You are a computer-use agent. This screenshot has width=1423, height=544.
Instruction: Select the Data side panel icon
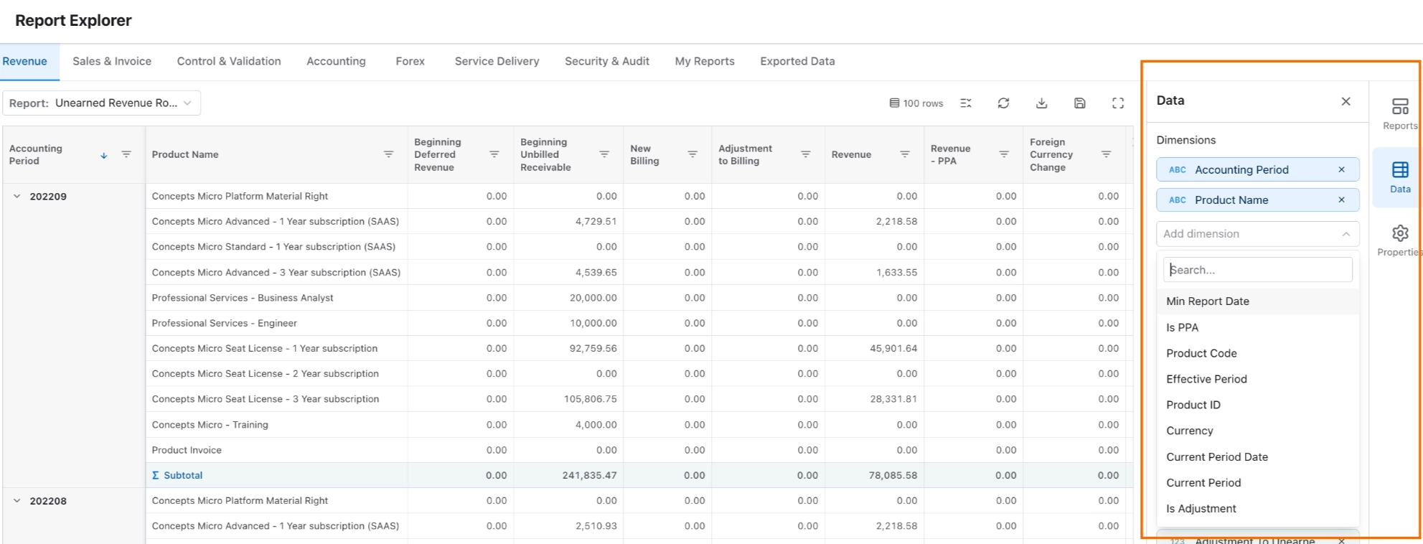tap(1400, 177)
